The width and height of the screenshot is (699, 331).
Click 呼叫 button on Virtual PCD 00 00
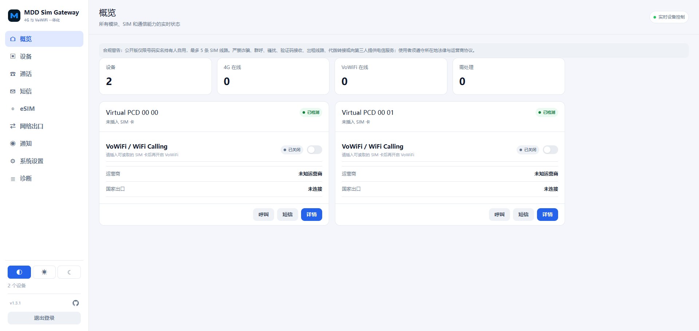(x=264, y=214)
